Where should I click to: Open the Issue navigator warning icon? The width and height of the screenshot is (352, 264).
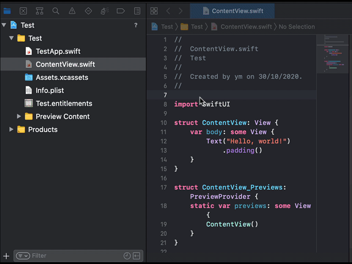click(x=72, y=11)
